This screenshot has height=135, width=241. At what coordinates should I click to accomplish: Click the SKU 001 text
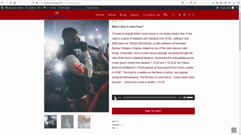coord(116,121)
